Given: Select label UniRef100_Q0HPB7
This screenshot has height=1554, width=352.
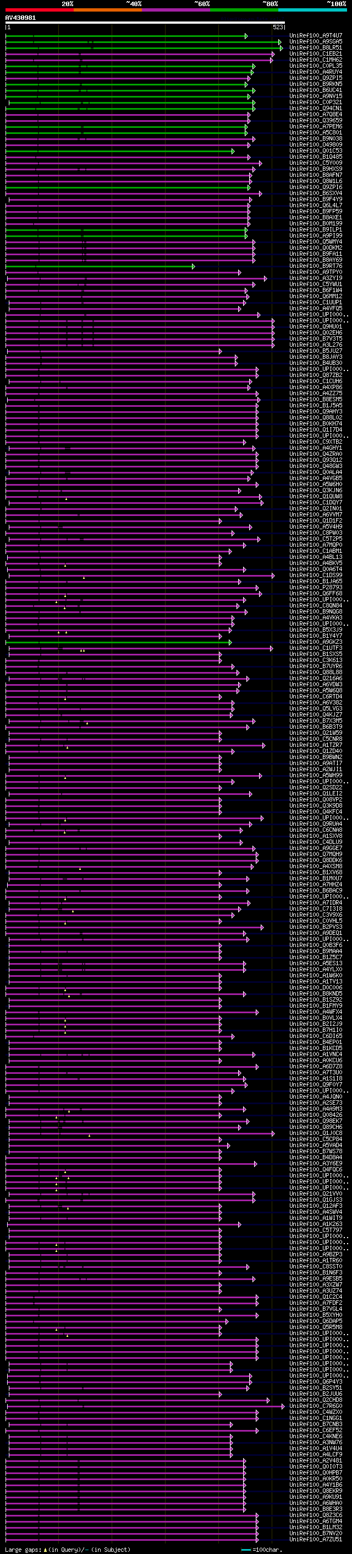Looking at the screenshot, I should (316, 1473).
